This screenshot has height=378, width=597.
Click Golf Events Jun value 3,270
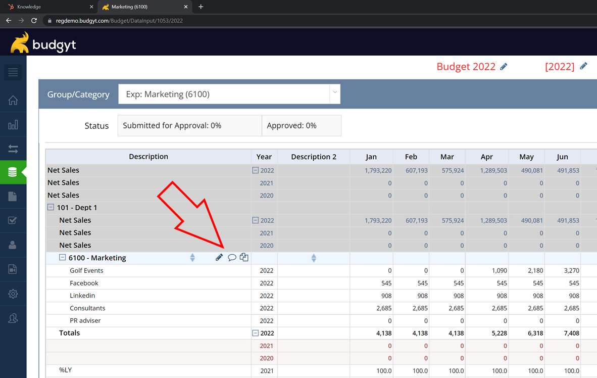coord(571,270)
